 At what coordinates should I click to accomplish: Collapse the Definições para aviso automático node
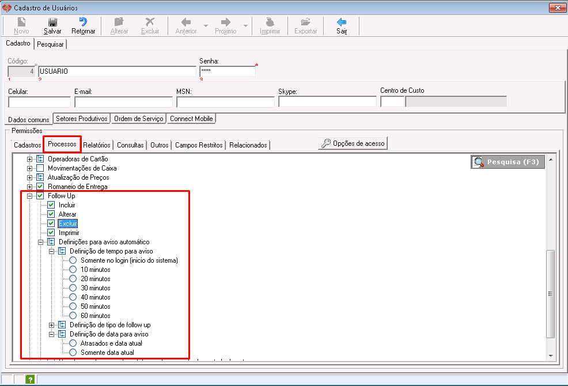(40, 242)
